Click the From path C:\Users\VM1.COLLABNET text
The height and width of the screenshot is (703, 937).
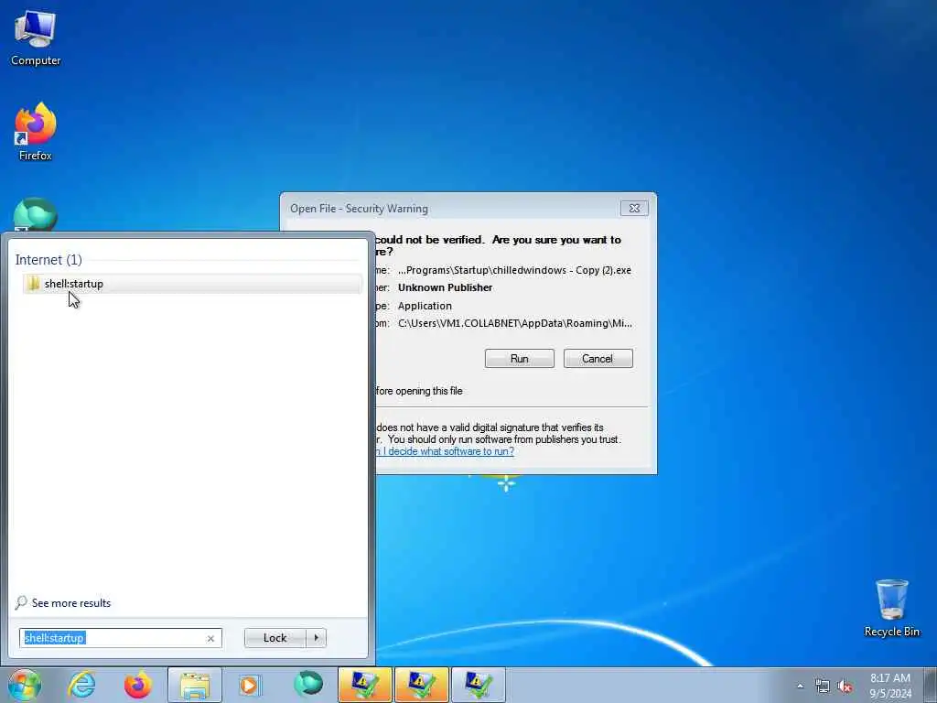(515, 323)
